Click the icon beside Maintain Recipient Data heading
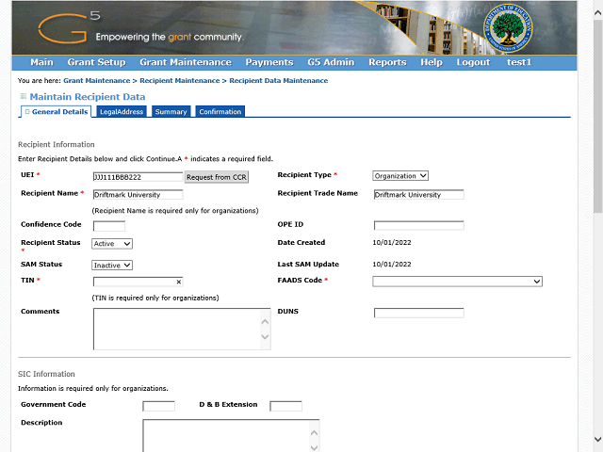This screenshot has height=452, width=603. click(24, 96)
